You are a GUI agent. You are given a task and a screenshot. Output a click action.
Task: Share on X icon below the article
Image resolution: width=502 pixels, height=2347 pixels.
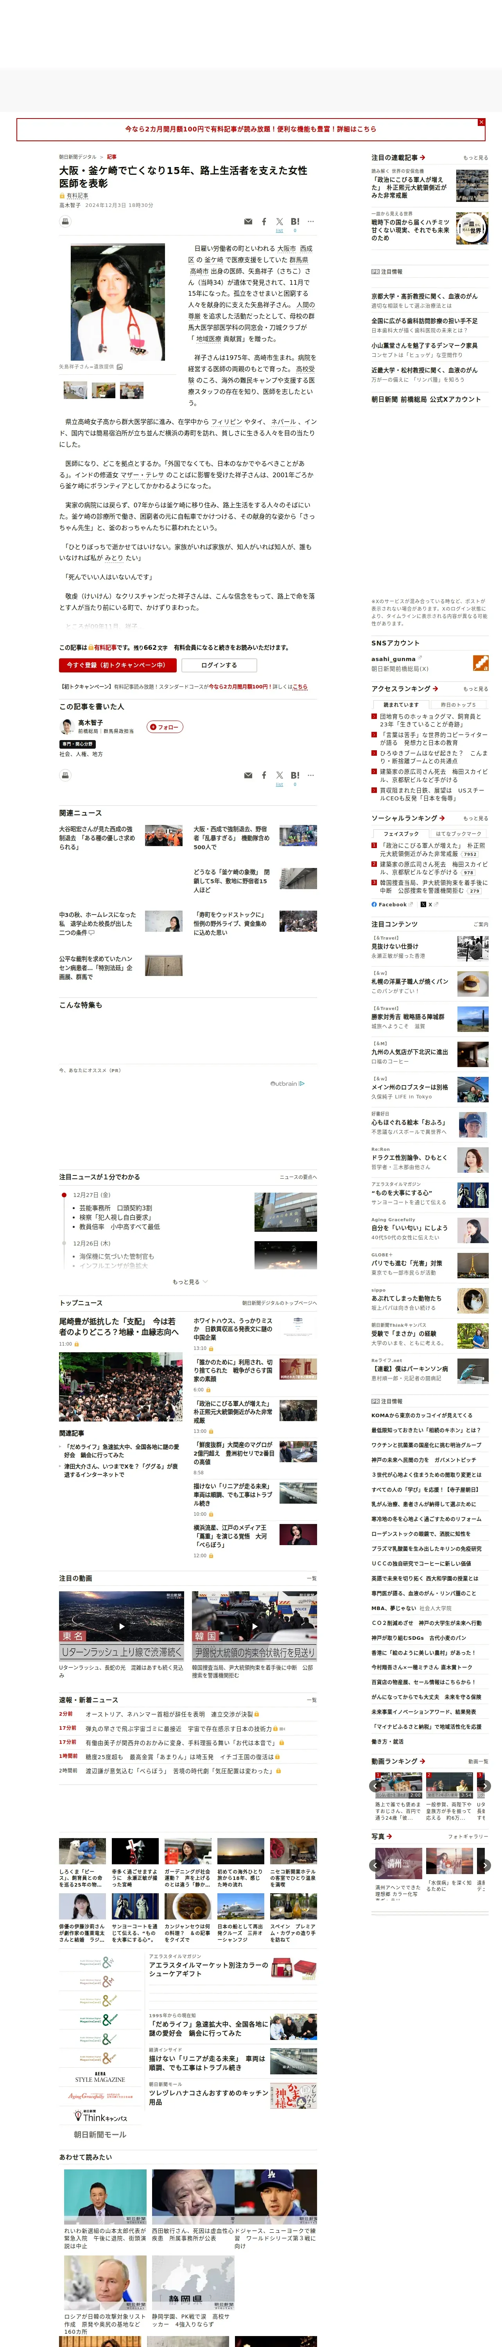tap(280, 775)
